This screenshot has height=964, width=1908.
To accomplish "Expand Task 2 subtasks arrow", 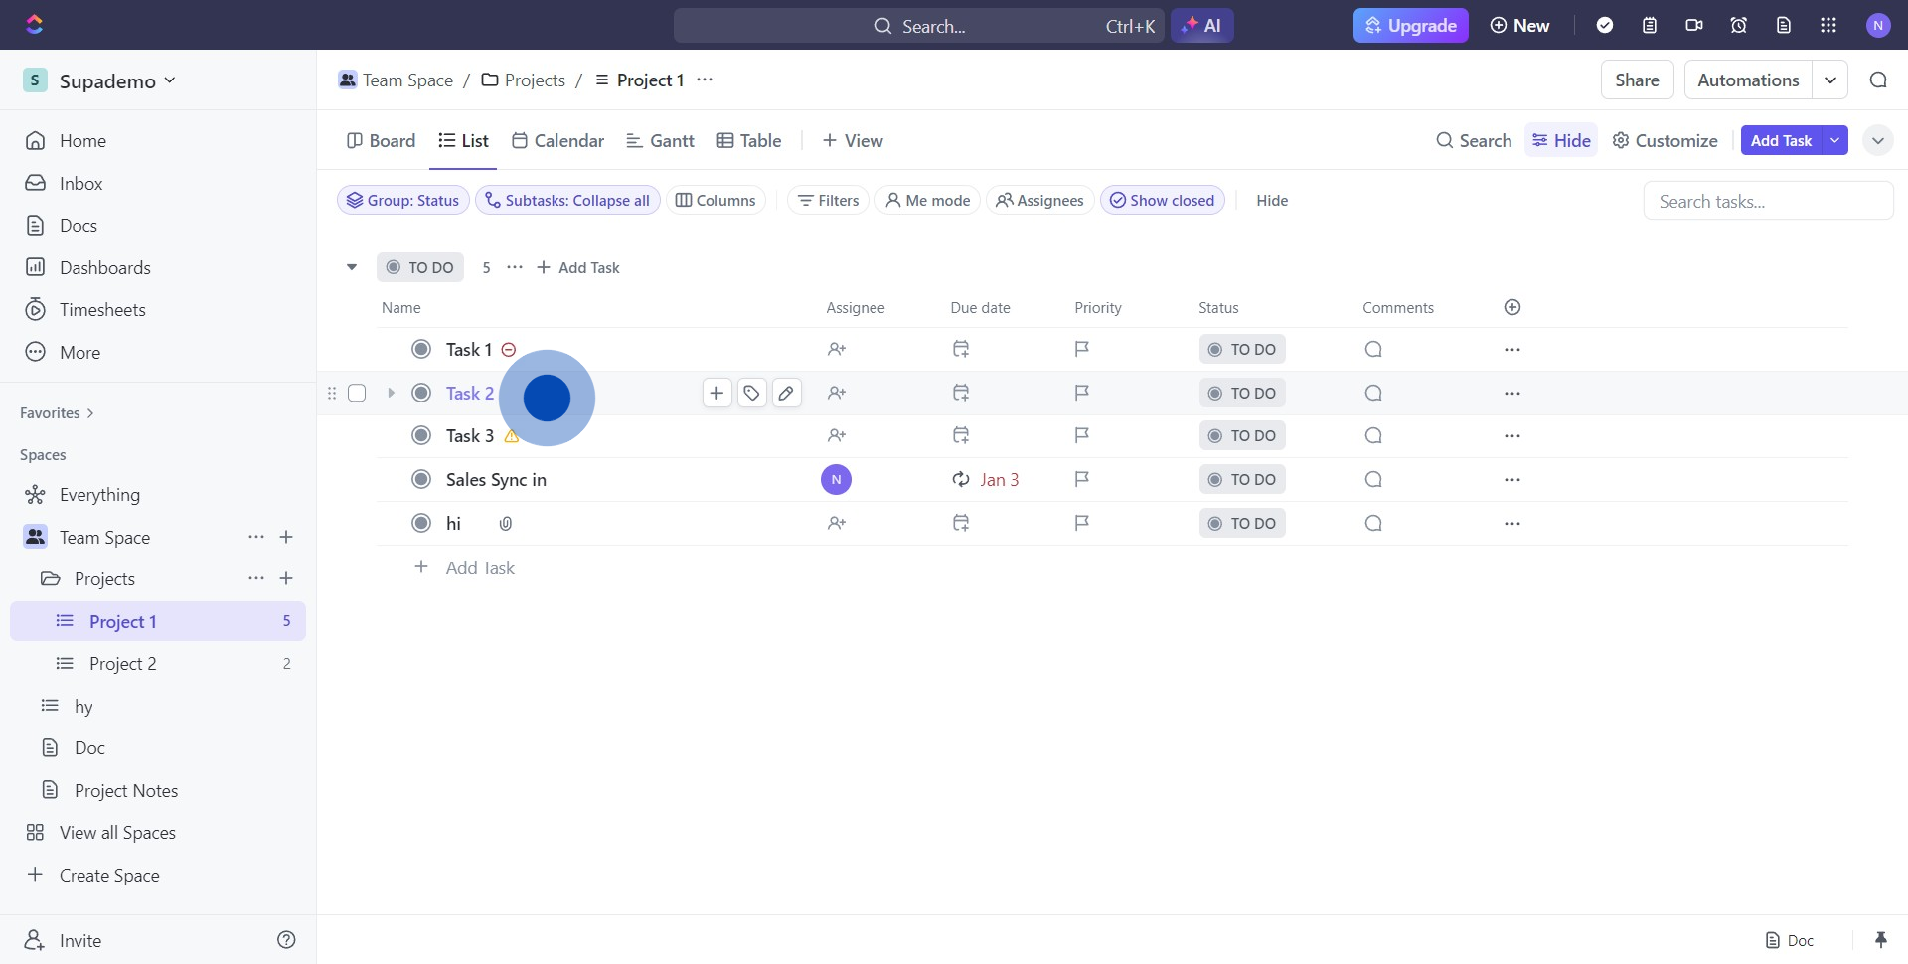I will (391, 394).
